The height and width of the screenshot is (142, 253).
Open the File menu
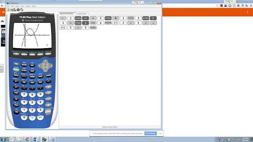point(8,6)
